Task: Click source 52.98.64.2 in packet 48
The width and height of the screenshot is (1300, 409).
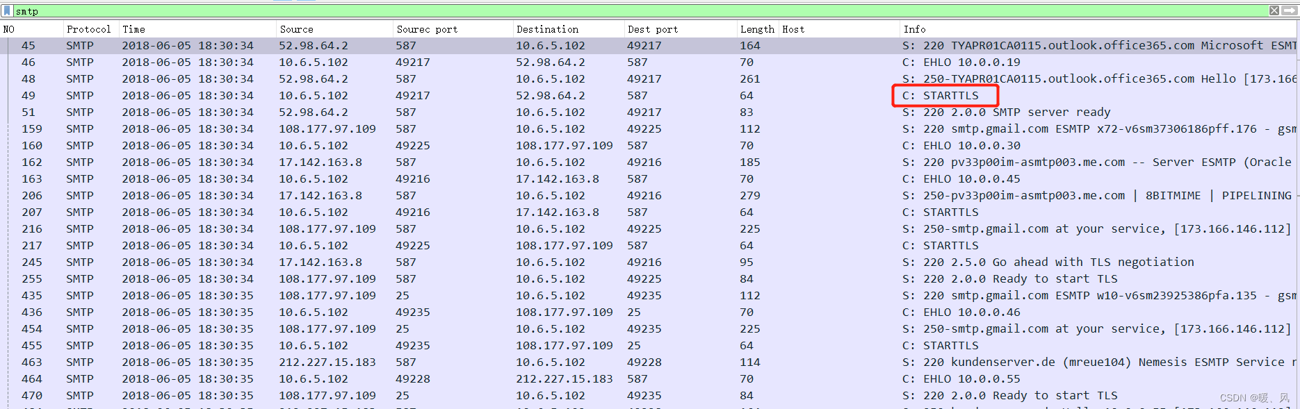Action: (x=314, y=78)
